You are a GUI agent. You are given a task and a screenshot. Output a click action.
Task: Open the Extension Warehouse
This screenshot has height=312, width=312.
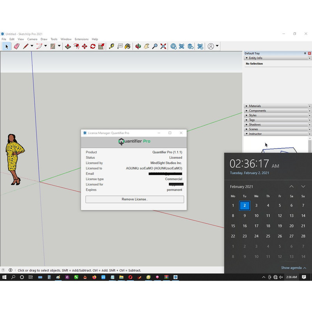pyautogui.click(x=182, y=46)
